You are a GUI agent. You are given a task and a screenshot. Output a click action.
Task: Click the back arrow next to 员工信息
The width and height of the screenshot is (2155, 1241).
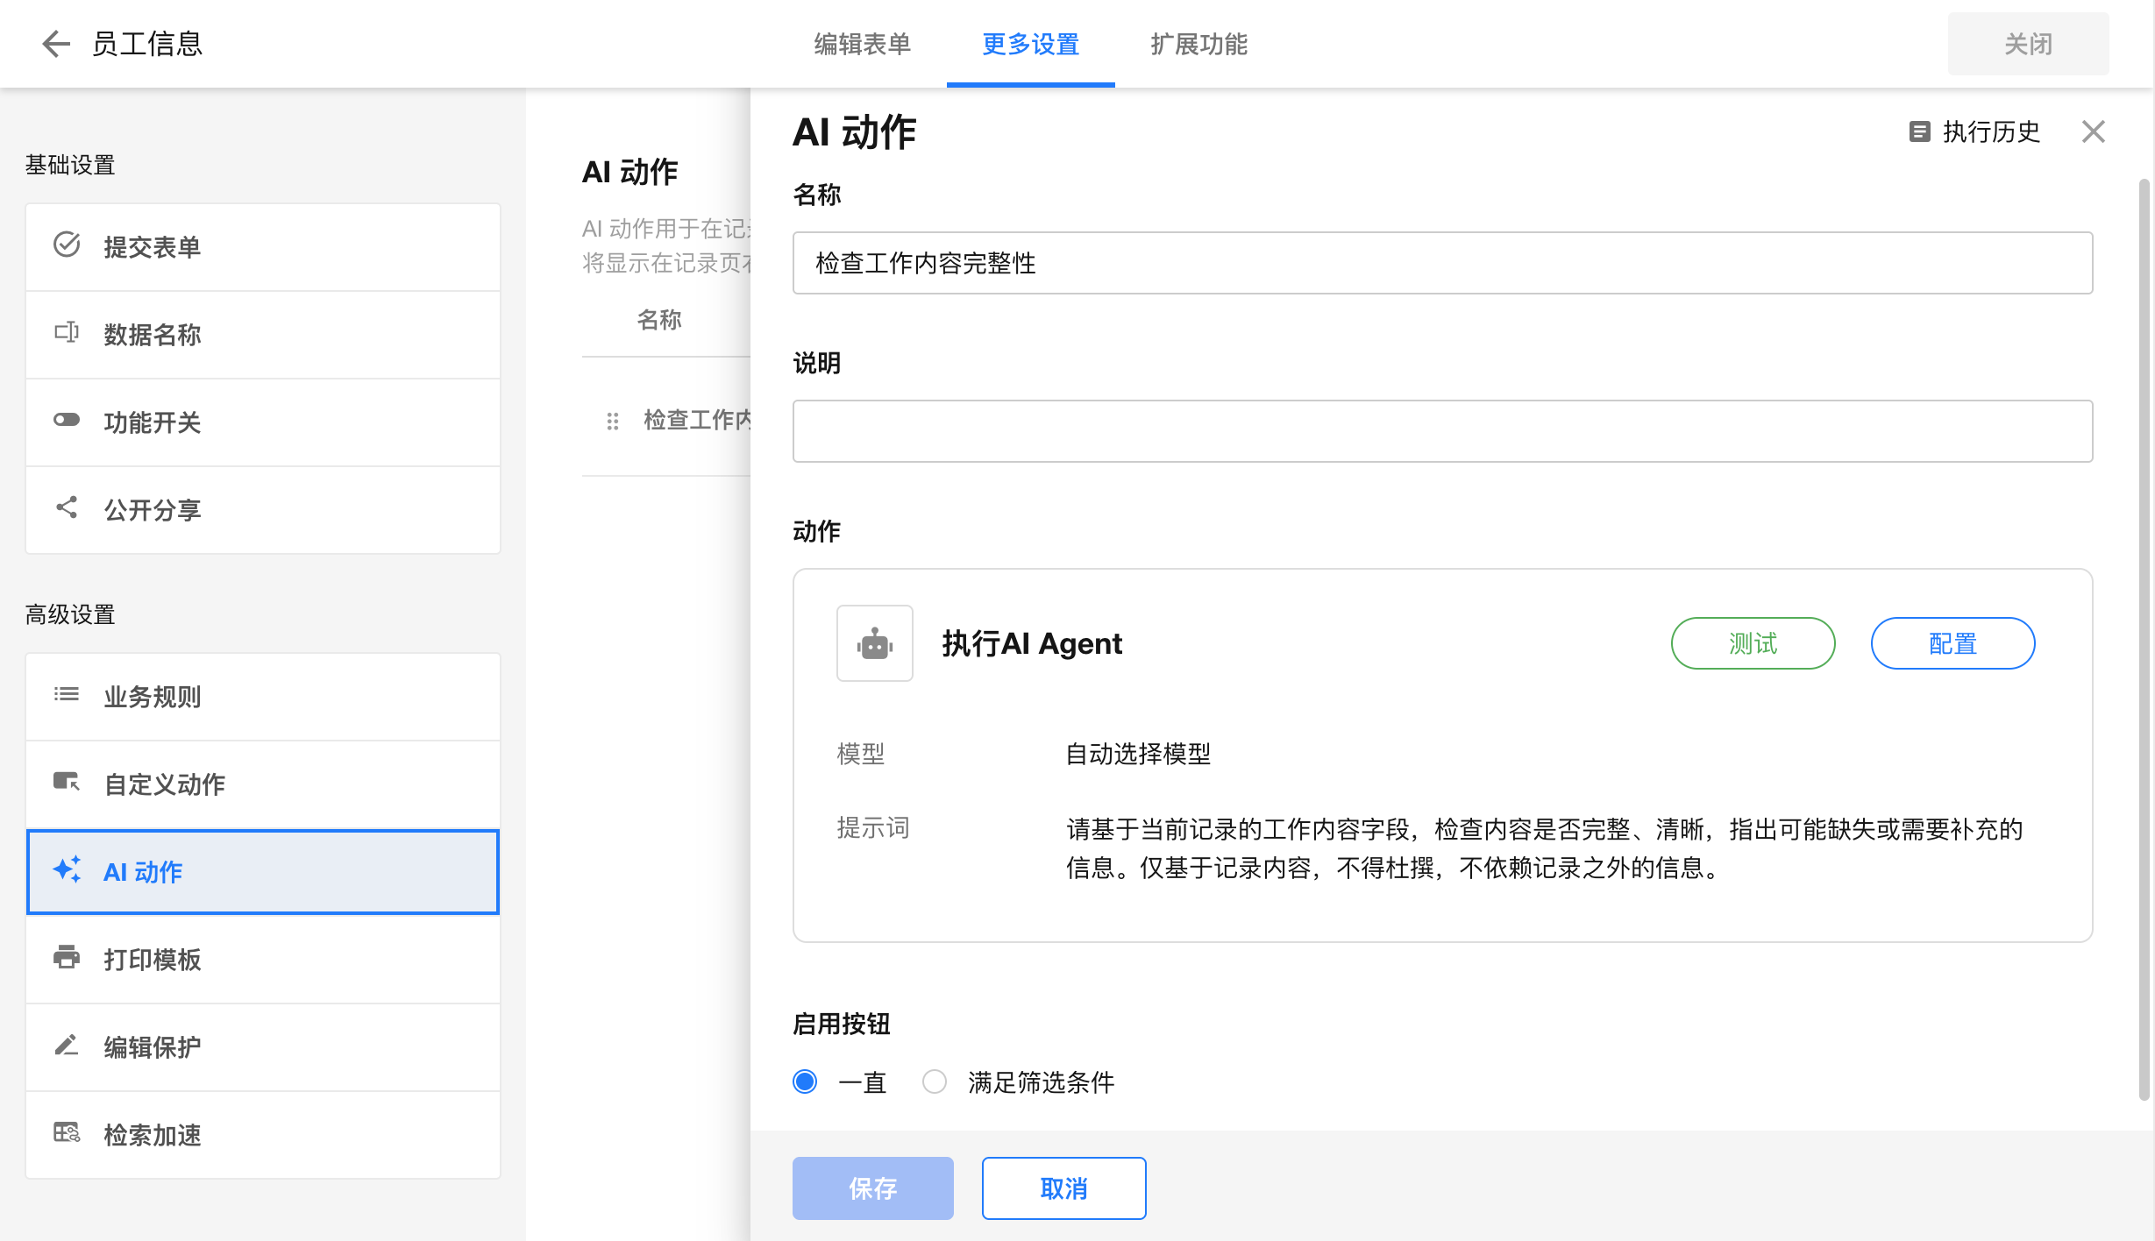(x=55, y=44)
